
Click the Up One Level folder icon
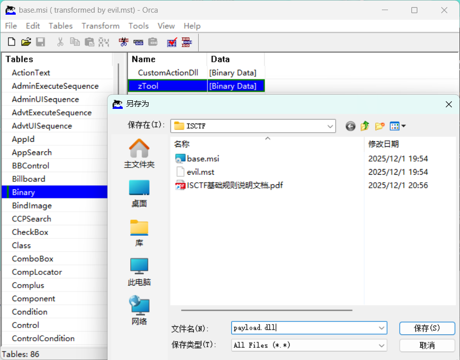[x=365, y=126]
